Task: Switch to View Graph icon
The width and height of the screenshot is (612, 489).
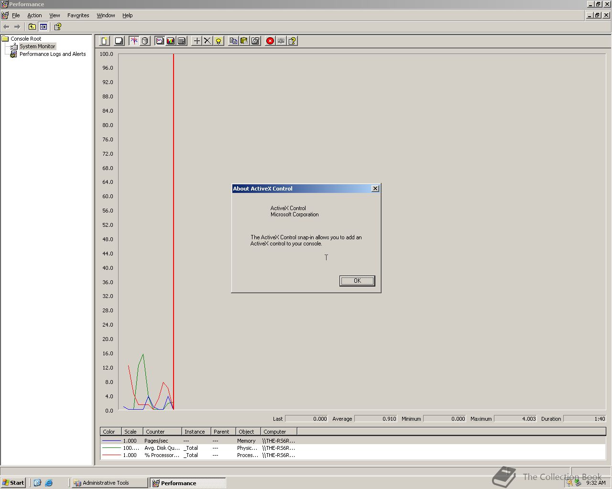Action: [x=160, y=41]
